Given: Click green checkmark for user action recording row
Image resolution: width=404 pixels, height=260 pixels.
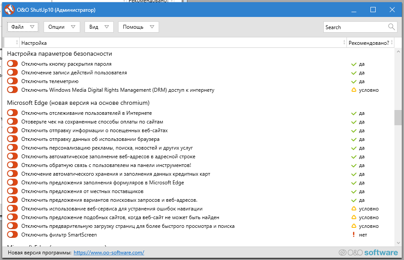Looking at the screenshot, I should coord(354,73).
